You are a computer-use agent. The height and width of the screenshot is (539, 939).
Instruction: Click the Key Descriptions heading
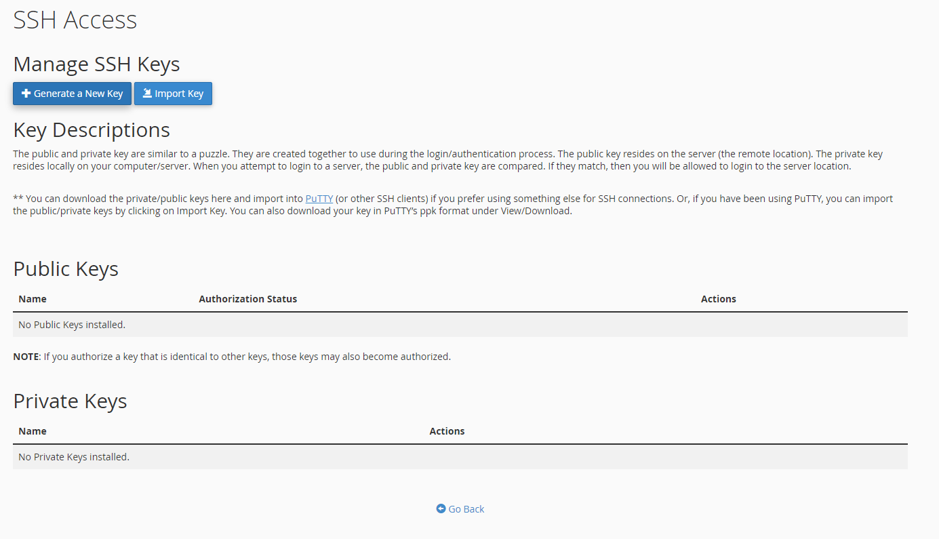click(x=92, y=129)
